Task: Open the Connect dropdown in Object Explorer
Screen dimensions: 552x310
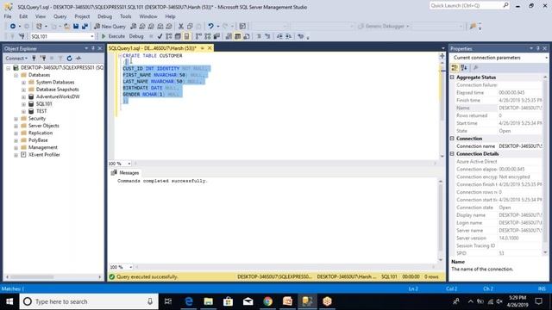Action: (x=16, y=59)
